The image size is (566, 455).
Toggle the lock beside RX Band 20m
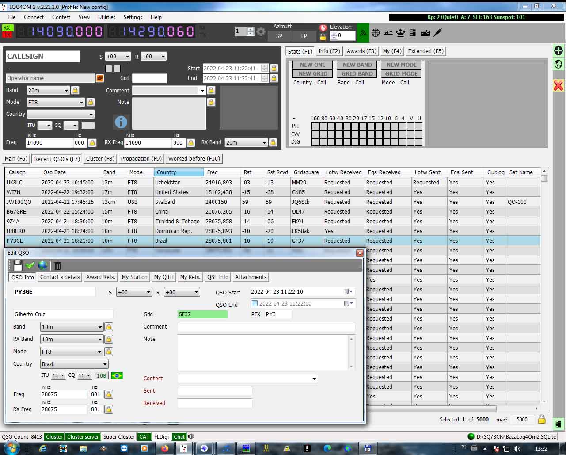click(x=273, y=142)
